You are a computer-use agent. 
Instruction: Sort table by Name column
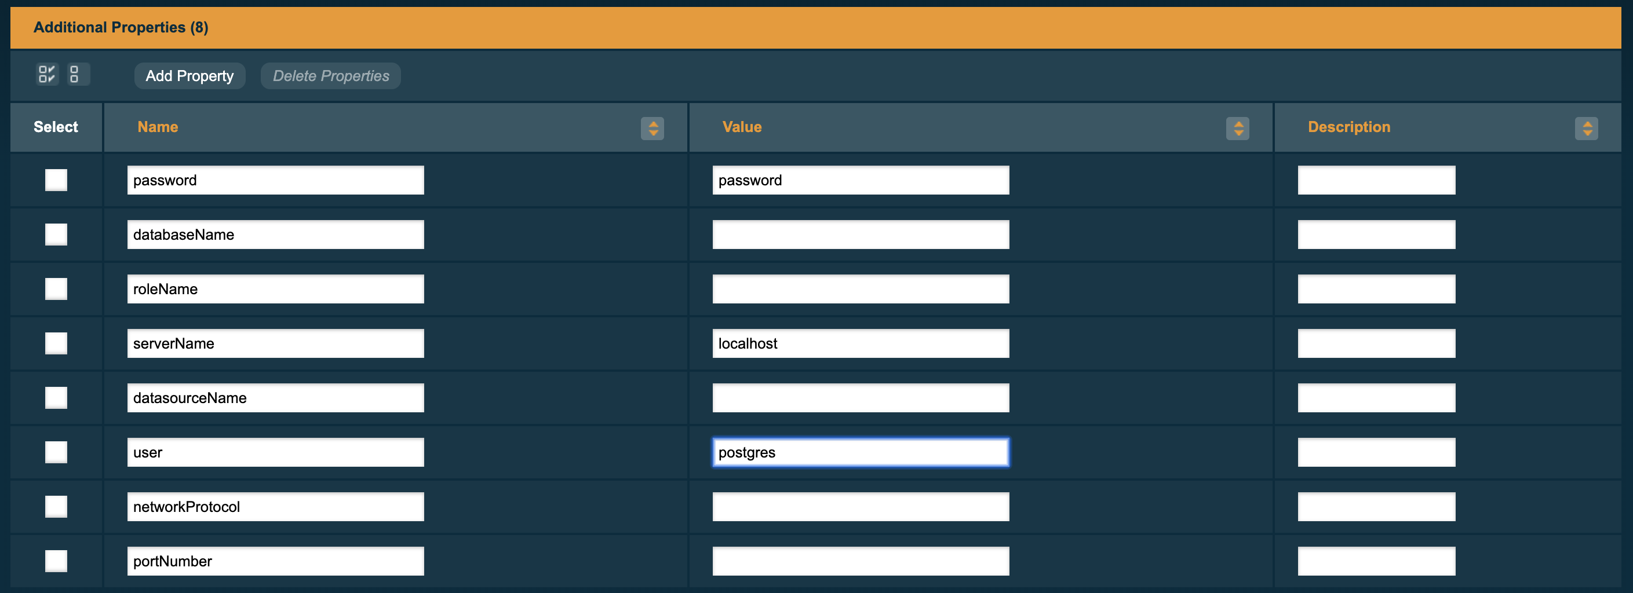click(x=653, y=129)
